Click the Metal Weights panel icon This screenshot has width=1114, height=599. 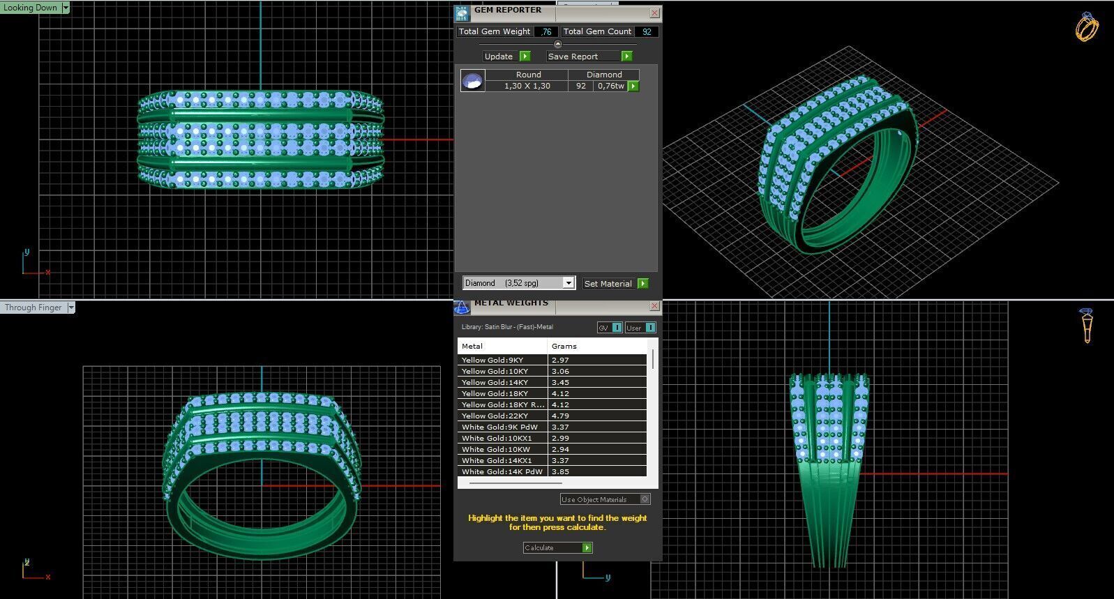coord(462,307)
